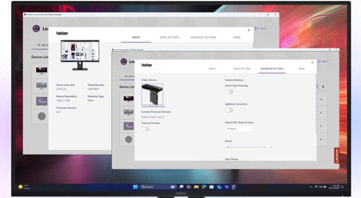This screenshot has width=361, height=198.
Task: Select Advanced Settings tab in the camera dialog
Action: coord(272,68)
